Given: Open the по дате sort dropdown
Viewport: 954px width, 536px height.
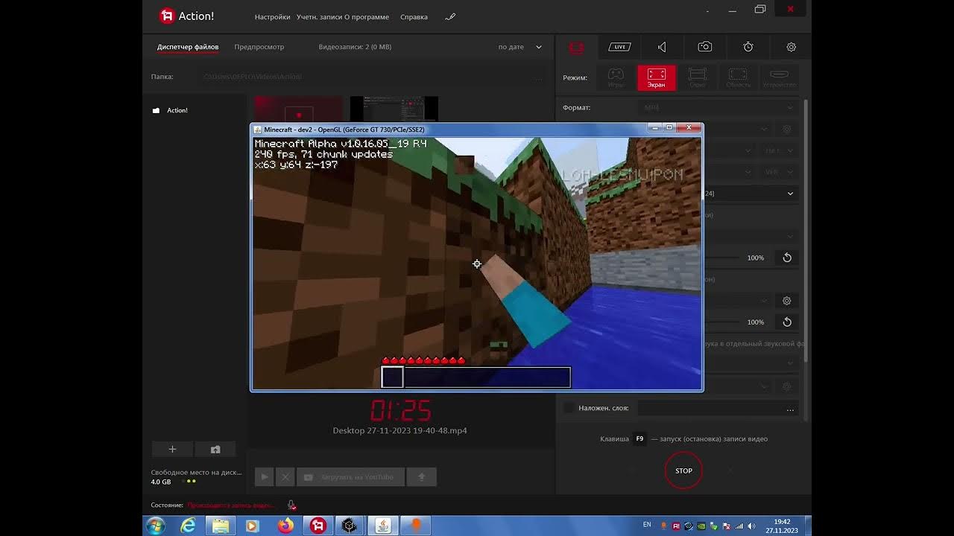Looking at the screenshot, I should point(520,47).
